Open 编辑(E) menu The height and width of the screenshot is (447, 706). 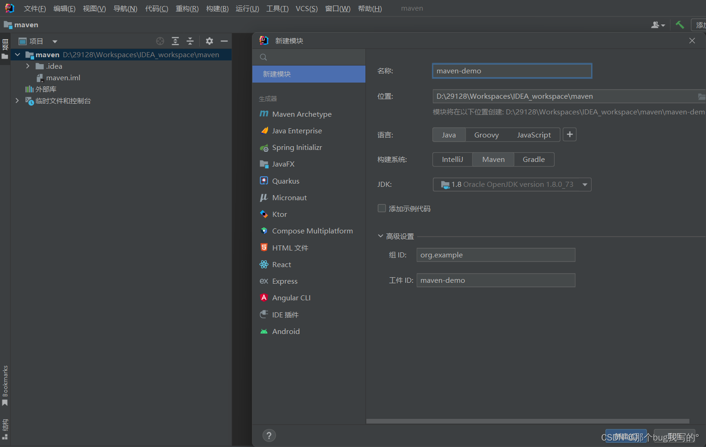point(65,9)
